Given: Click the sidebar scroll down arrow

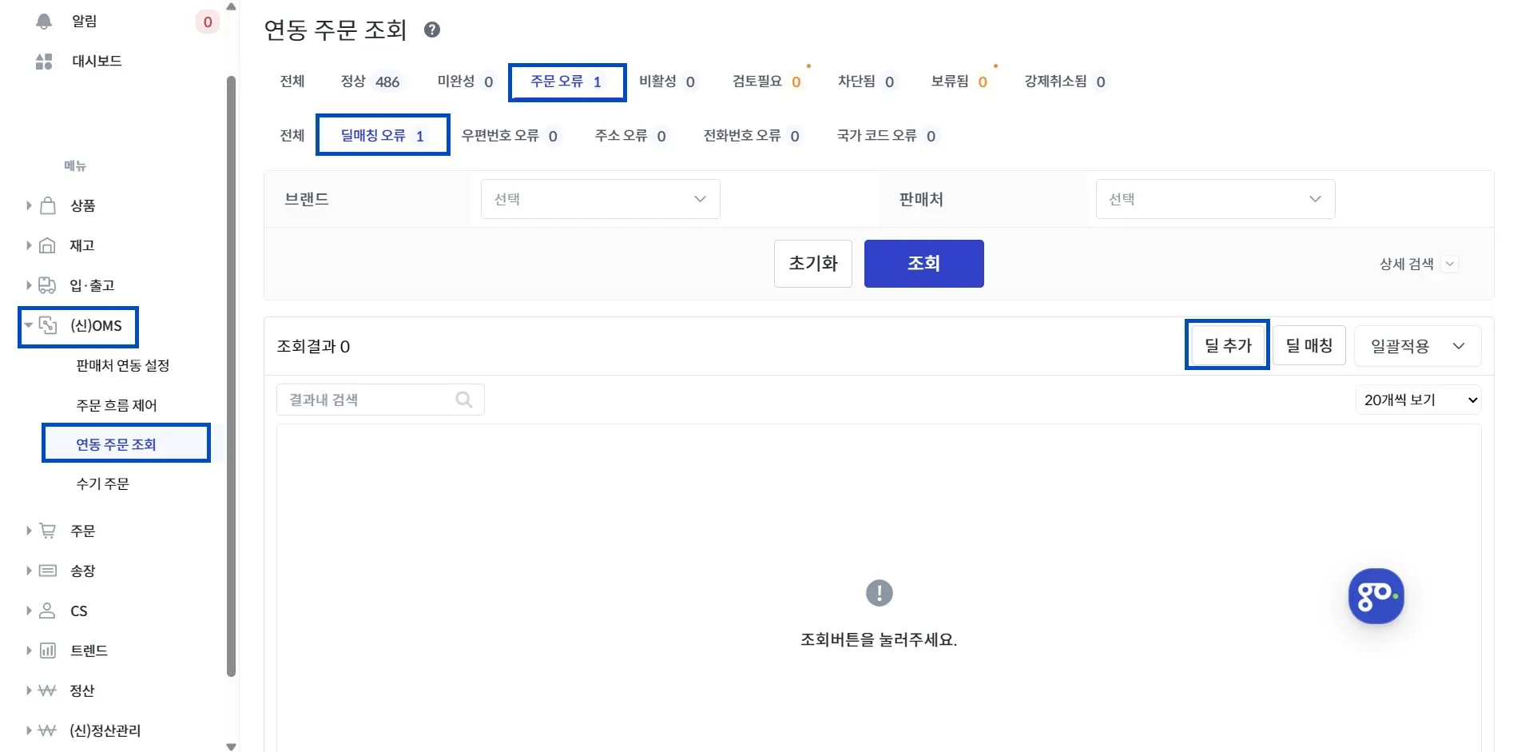Looking at the screenshot, I should click(232, 746).
